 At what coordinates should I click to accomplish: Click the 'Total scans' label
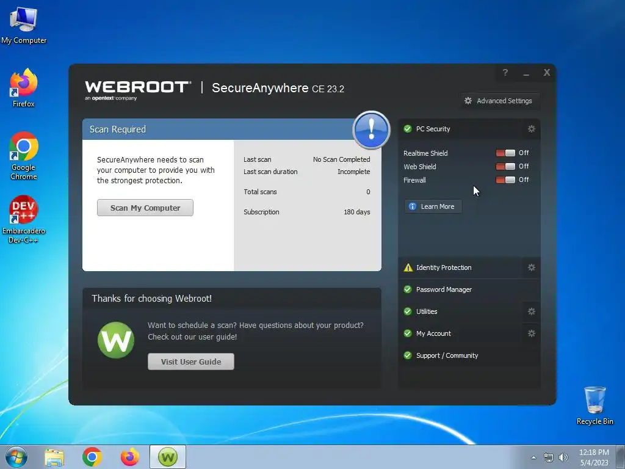click(x=260, y=192)
